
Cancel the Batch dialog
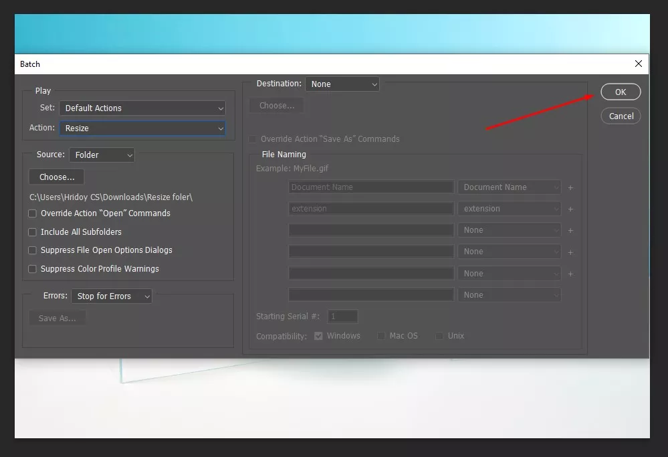coord(621,116)
